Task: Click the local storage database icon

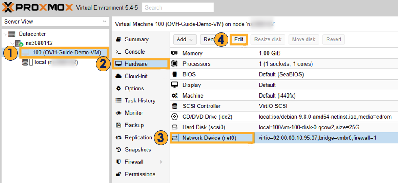Action: pos(25,62)
